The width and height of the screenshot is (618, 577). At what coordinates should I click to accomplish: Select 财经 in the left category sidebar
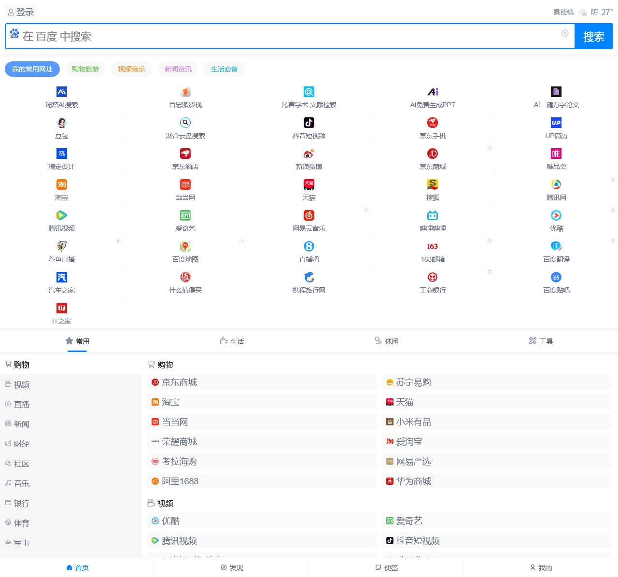coord(21,444)
